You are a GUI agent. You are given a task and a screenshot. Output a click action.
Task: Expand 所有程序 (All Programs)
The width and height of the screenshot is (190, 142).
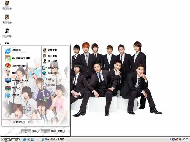coord(22,122)
